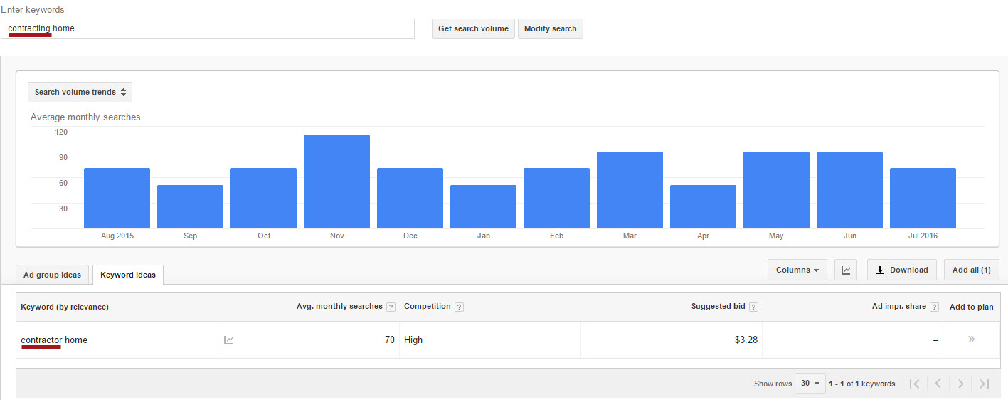Screen dimensions: 1008x400
Task: Jump to first page of keywords
Action: (915, 384)
